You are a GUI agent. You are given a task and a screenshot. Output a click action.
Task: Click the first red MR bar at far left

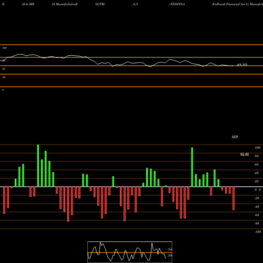[x=4, y=200]
